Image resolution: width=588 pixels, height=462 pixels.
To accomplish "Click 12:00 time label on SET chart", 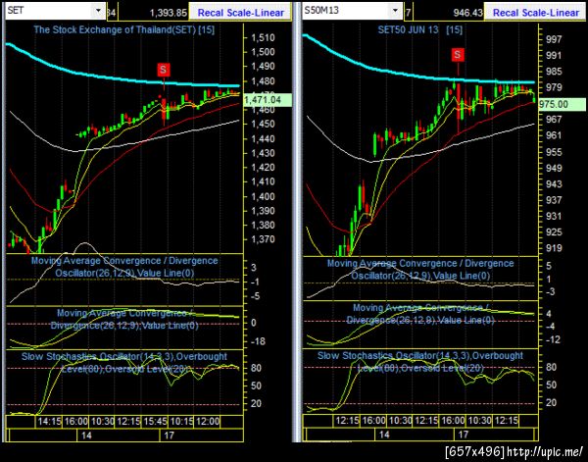I will tap(207, 422).
